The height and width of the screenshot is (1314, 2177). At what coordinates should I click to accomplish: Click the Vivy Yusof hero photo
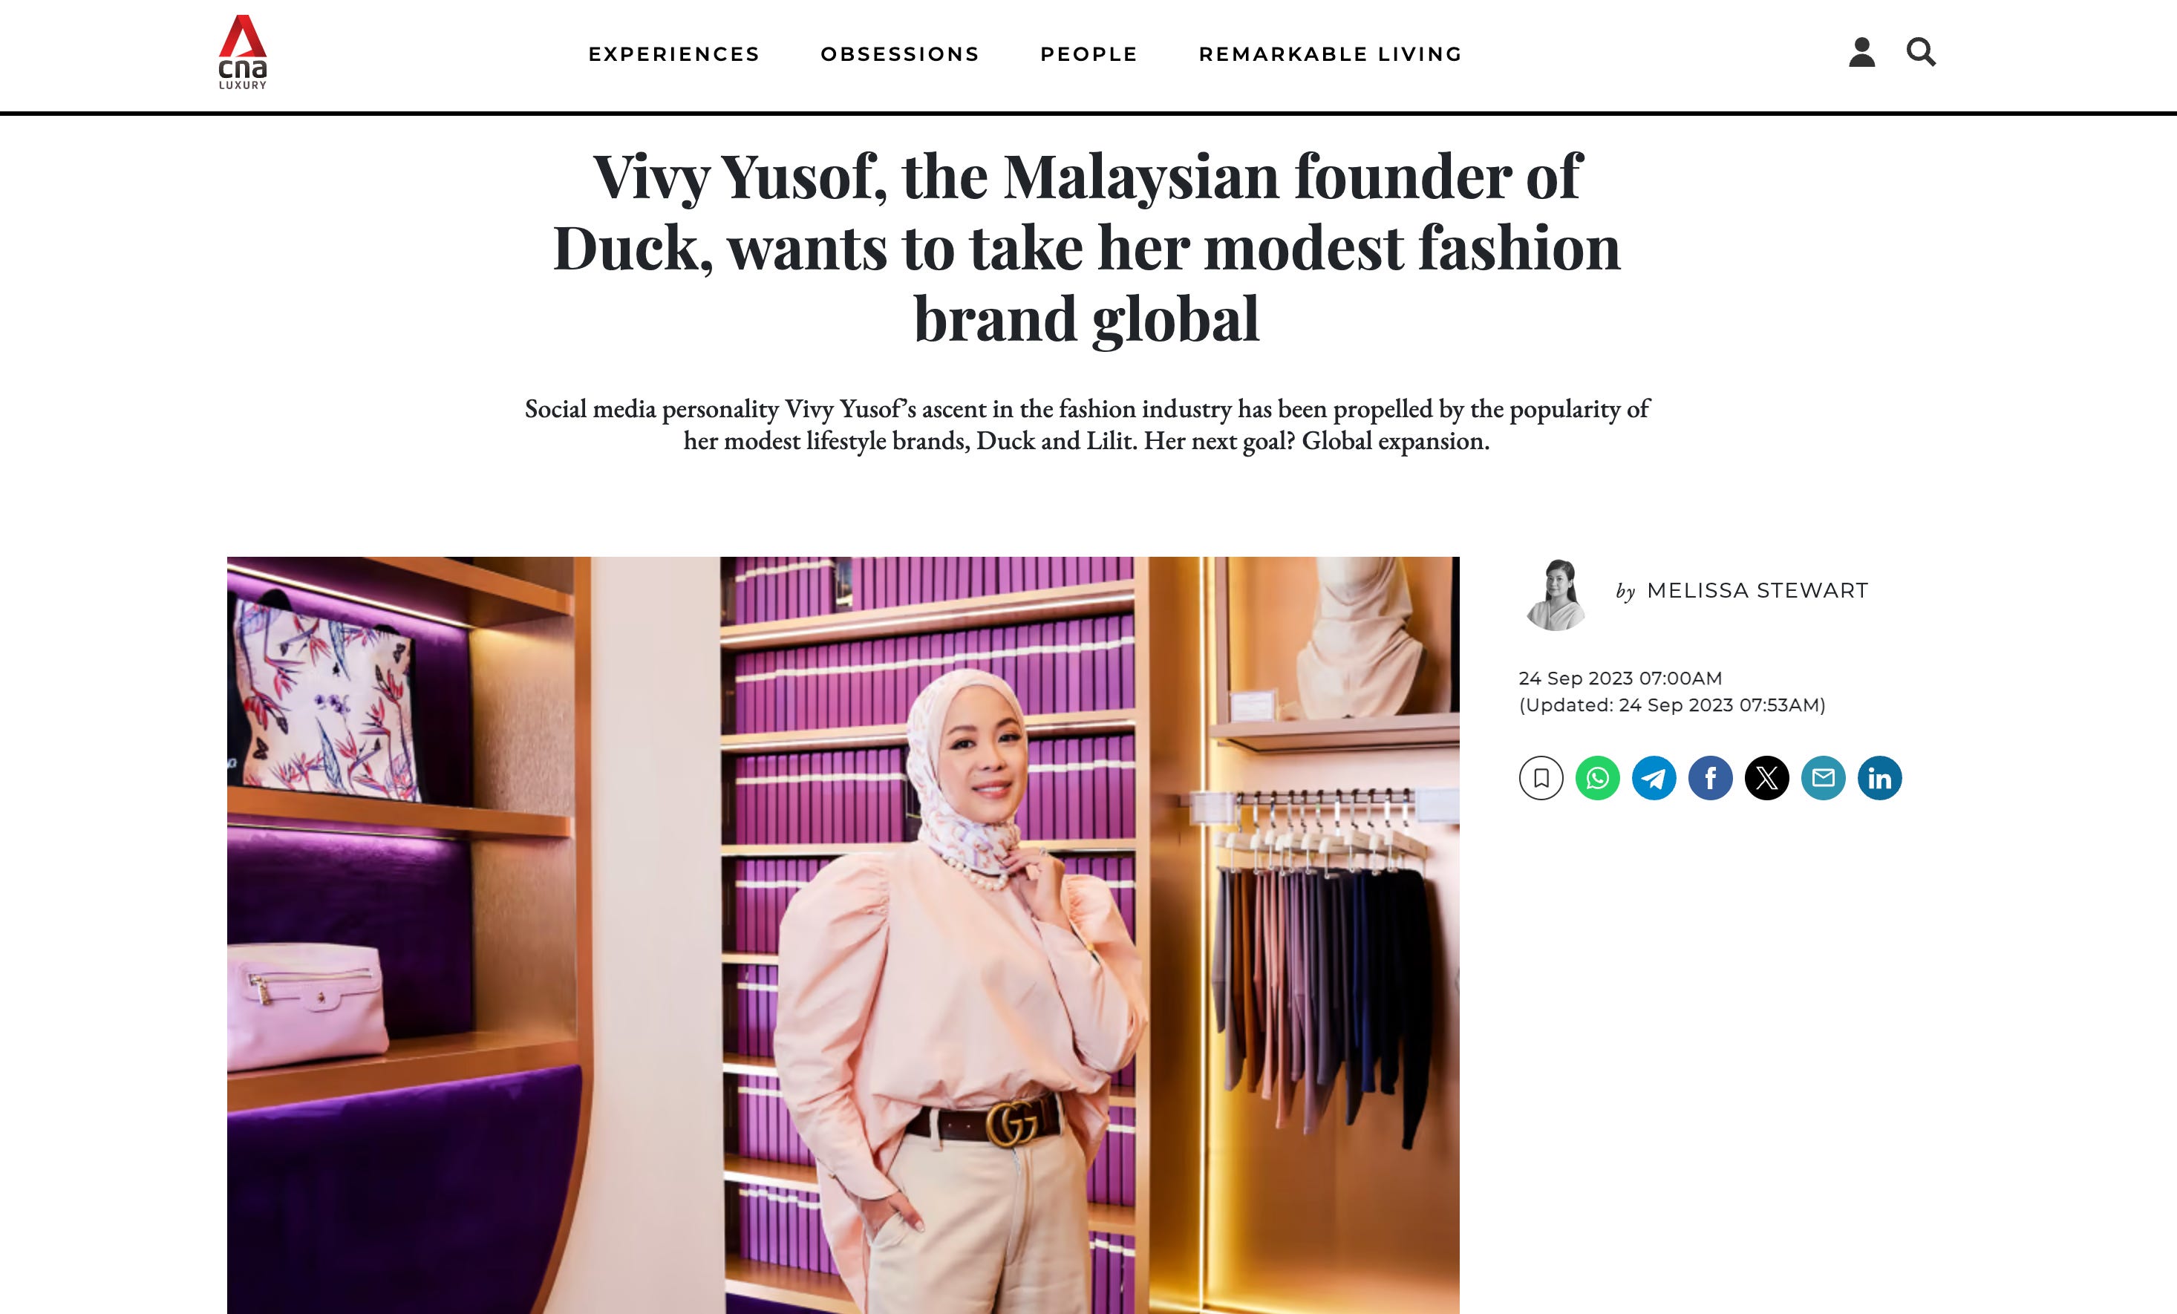click(843, 935)
